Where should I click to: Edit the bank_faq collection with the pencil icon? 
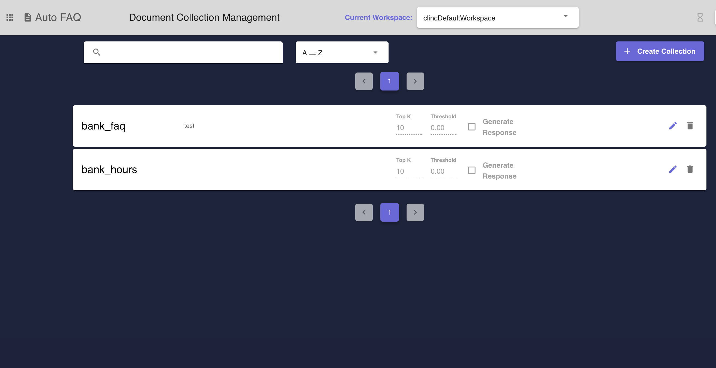673,126
